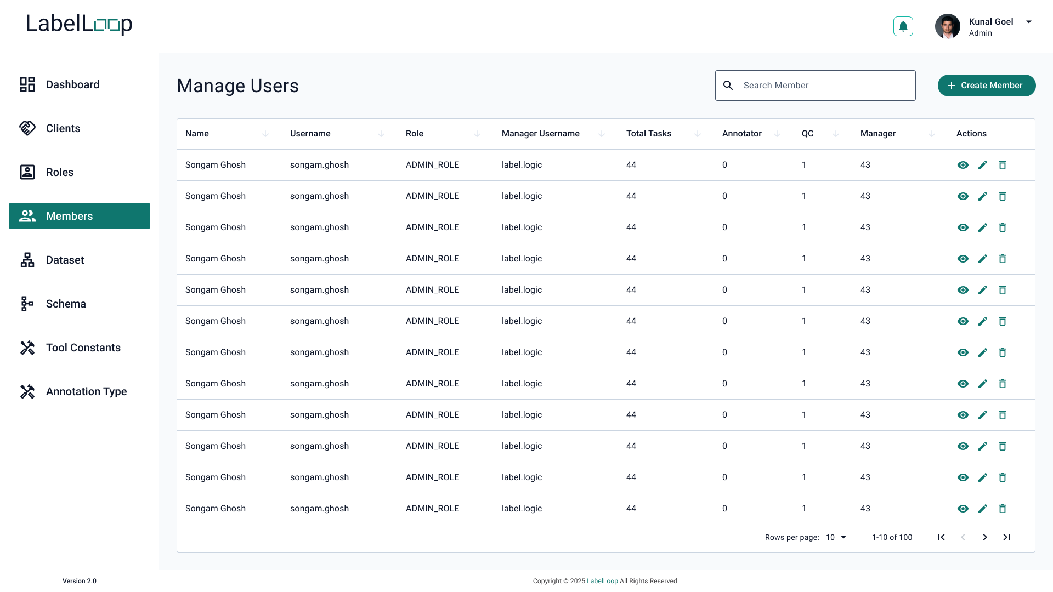Click the Tool Constants sidebar icon

pyautogui.click(x=27, y=348)
